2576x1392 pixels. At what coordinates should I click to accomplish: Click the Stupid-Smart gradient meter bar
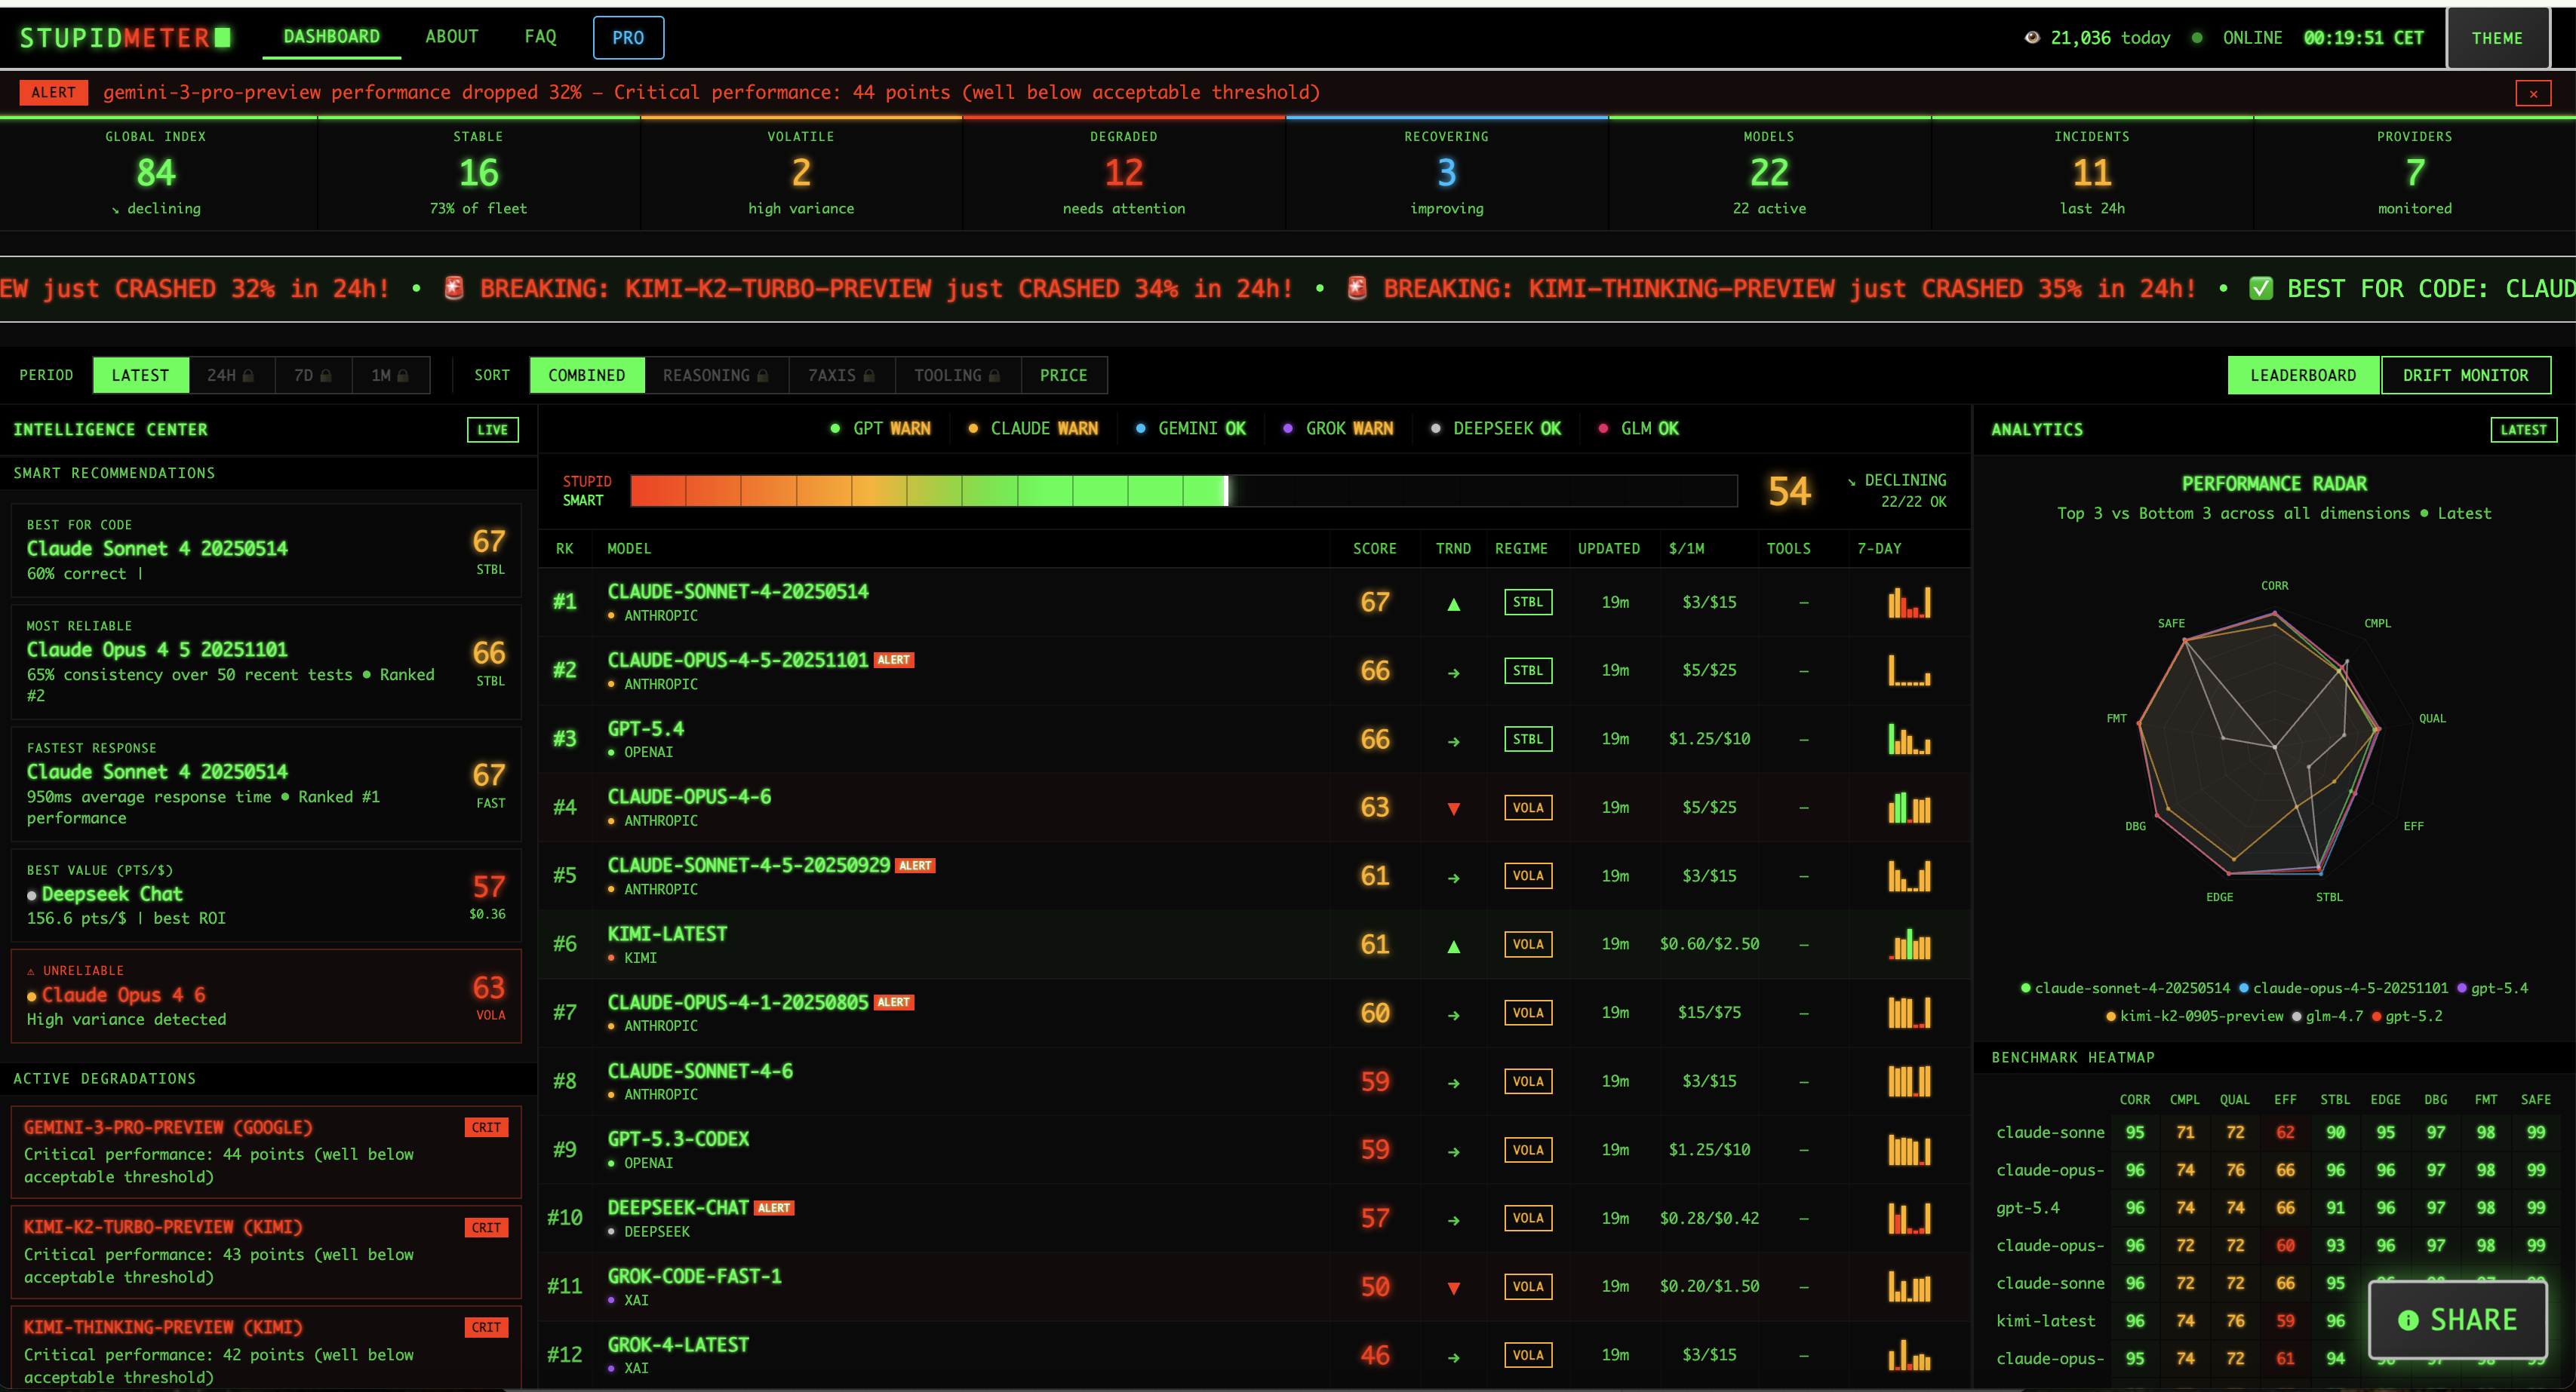coord(1183,491)
